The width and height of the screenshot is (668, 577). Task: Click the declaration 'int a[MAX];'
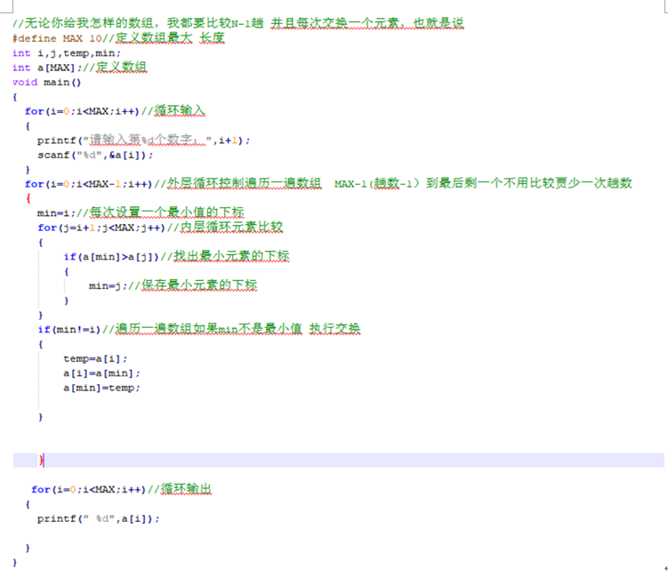click(x=47, y=68)
